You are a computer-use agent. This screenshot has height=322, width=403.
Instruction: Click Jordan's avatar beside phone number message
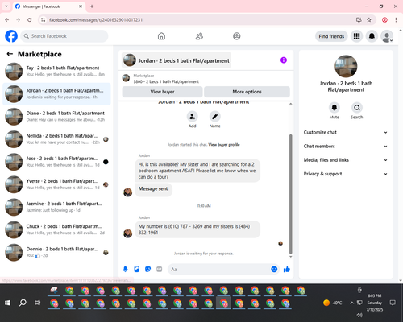coord(127,233)
